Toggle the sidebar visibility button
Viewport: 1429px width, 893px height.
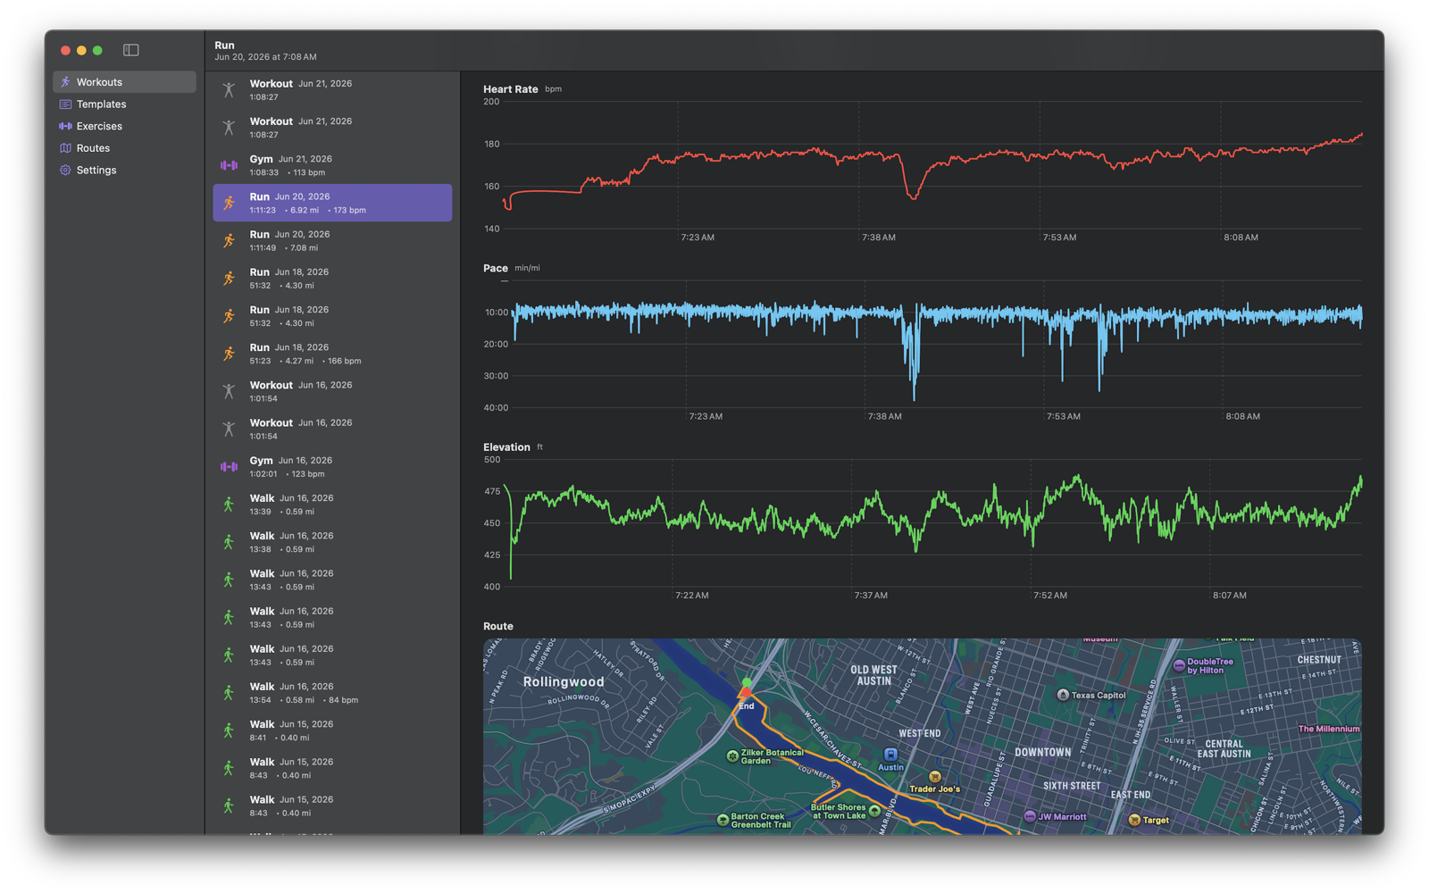[x=131, y=50]
